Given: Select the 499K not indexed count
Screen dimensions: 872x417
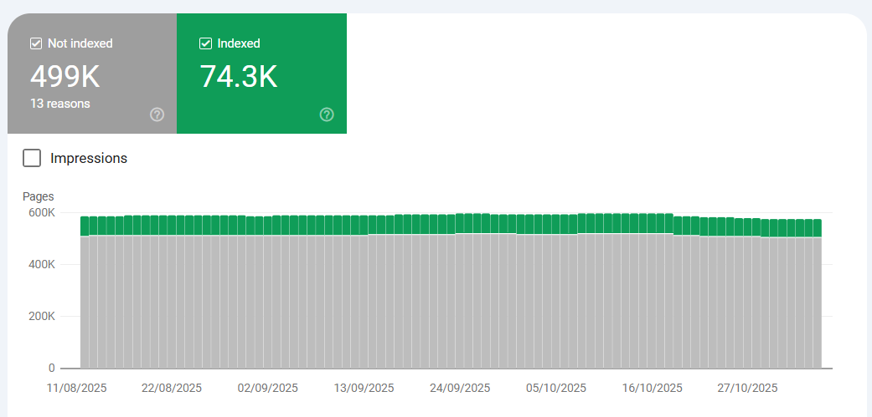Looking at the screenshot, I should tap(65, 77).
